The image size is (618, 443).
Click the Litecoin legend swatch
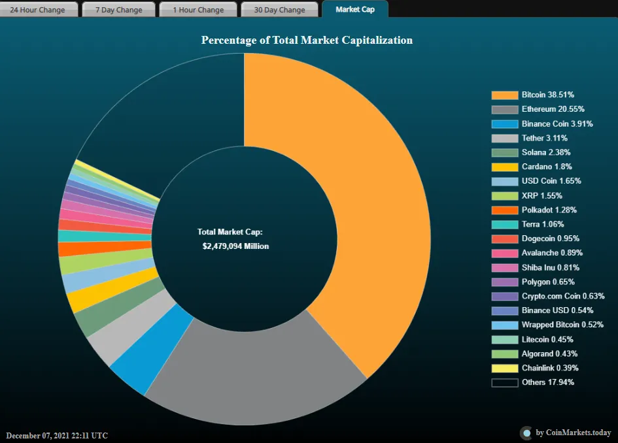504,339
